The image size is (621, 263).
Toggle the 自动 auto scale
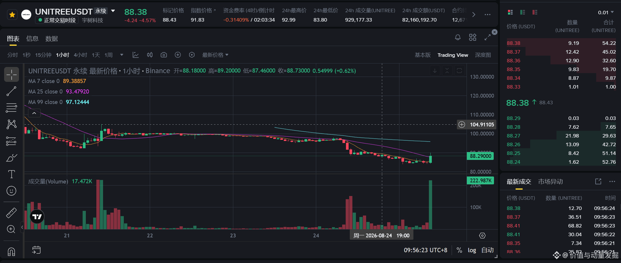[x=487, y=250]
